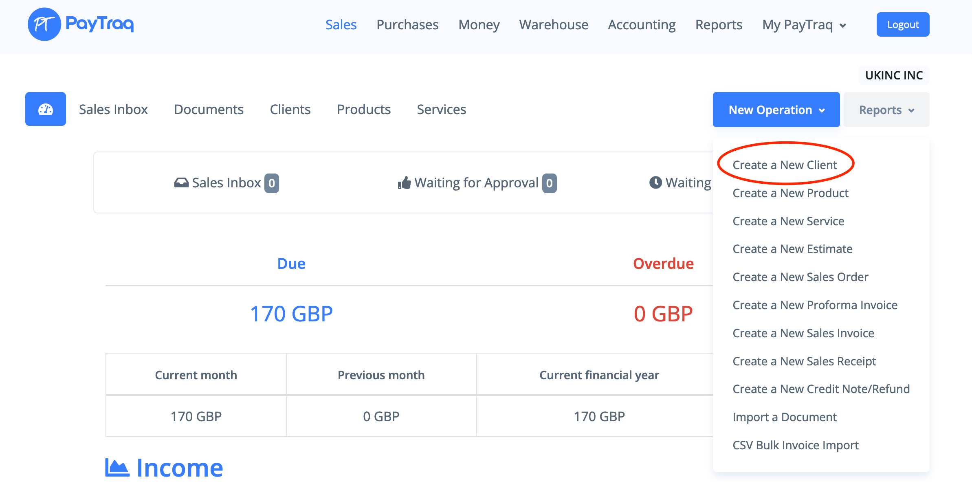This screenshot has width=972, height=501.
Task: Expand the My PayTraq dropdown
Action: pyautogui.click(x=805, y=24)
